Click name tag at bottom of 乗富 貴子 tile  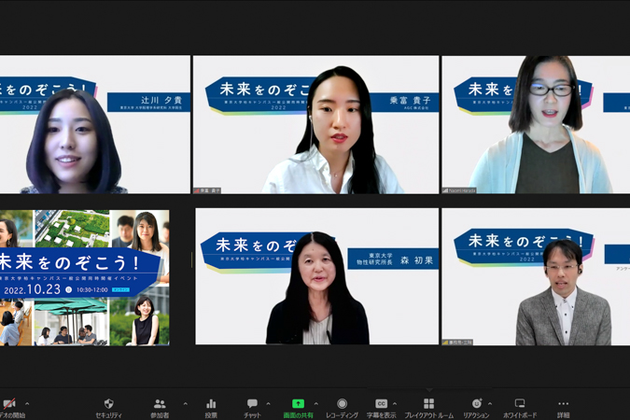(x=207, y=190)
